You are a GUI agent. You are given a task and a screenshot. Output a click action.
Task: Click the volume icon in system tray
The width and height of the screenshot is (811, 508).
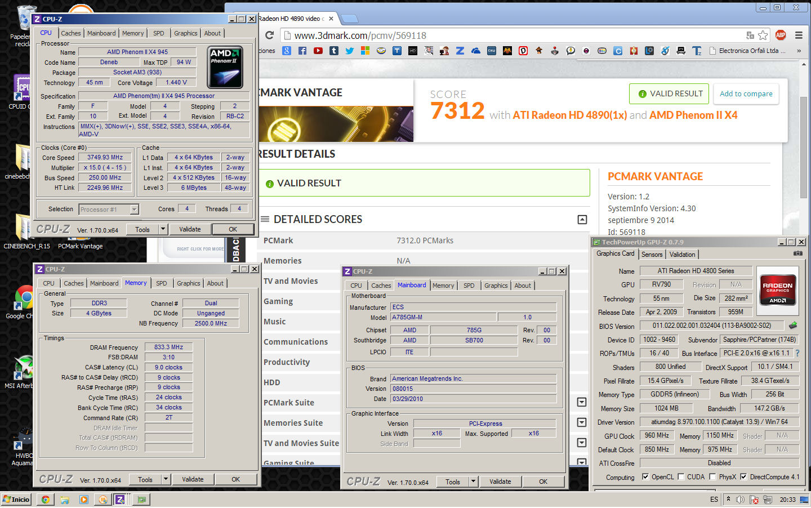[x=740, y=500]
